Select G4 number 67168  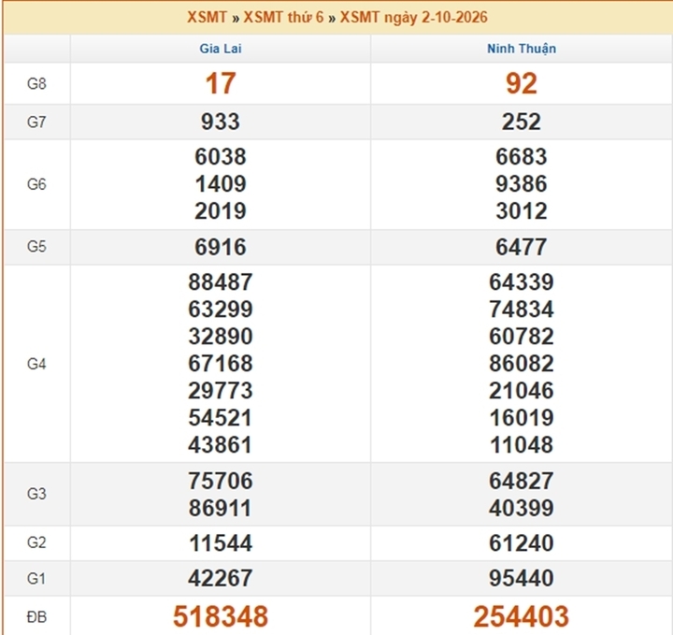point(221,364)
